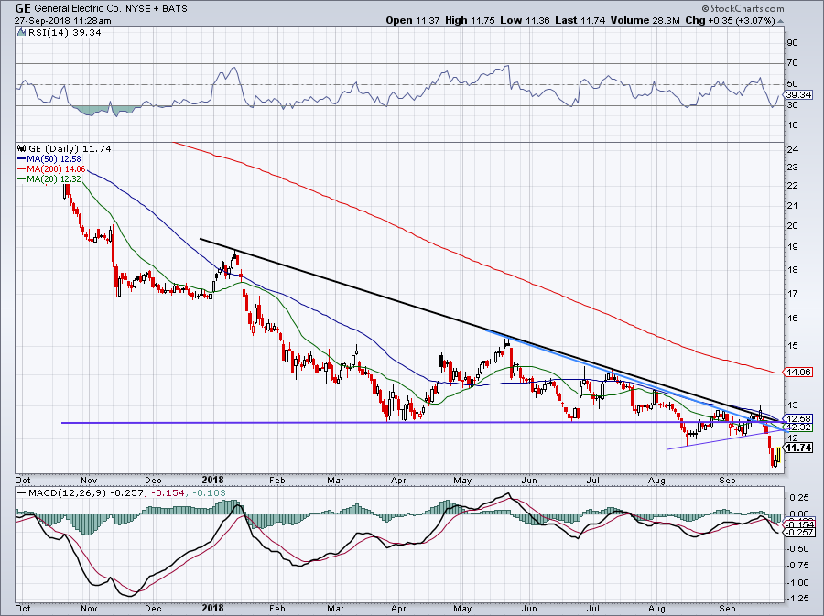
Task: Click the green MA(20) legend line marker
Action: tap(22, 179)
